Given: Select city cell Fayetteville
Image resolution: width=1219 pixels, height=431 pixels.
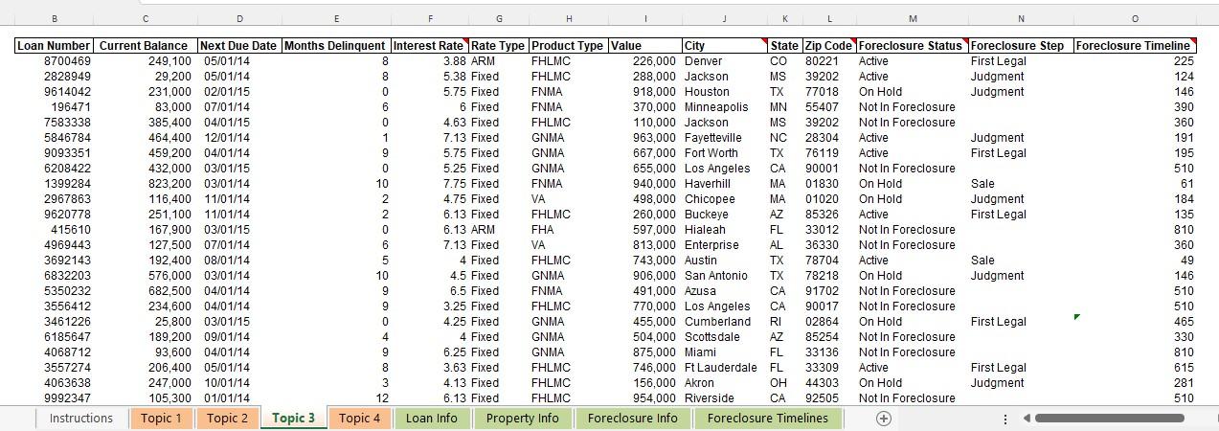Looking at the screenshot, I should point(724,138).
